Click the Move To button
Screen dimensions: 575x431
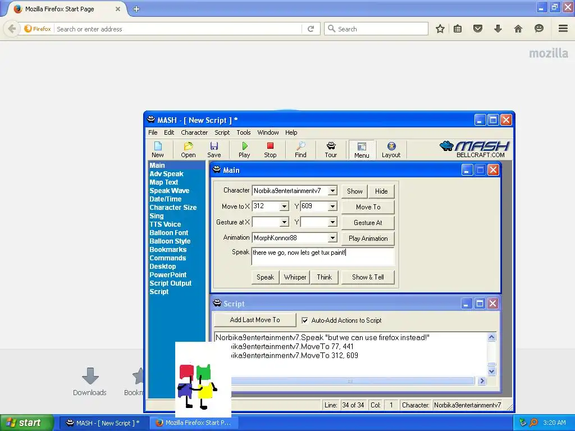(368, 207)
